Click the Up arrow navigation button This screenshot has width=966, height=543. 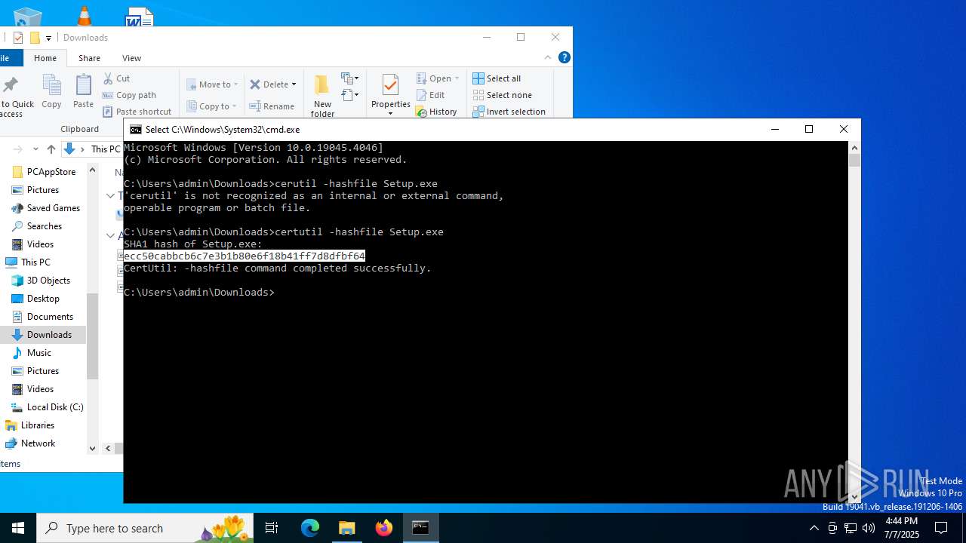pyautogui.click(x=51, y=149)
